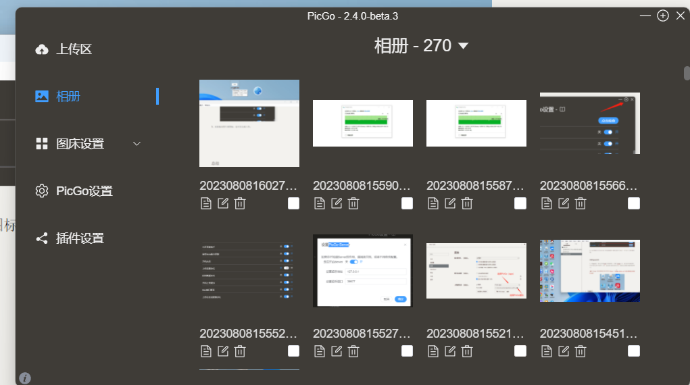This screenshot has width=690, height=385.
Task: Copy link icon for image 2023080815451
Action: [x=547, y=351]
